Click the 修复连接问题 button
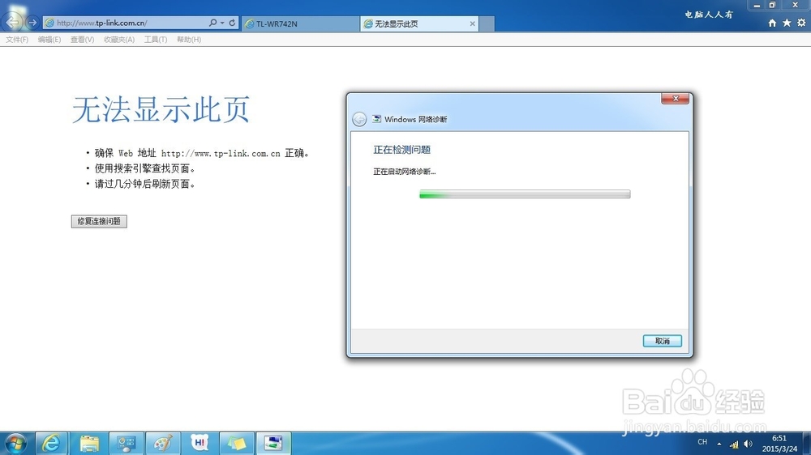The width and height of the screenshot is (811, 455). (x=99, y=221)
